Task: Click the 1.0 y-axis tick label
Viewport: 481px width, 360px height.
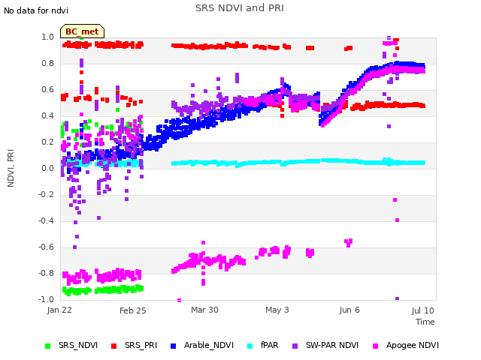Action: pyautogui.click(x=47, y=37)
